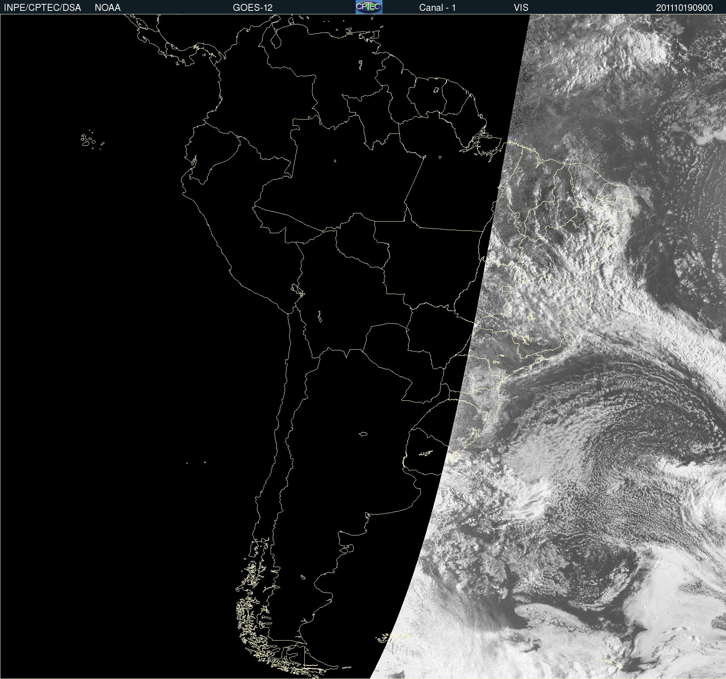This screenshot has width=726, height=679.
Task: Select the VIS channel label
Action: (x=521, y=8)
